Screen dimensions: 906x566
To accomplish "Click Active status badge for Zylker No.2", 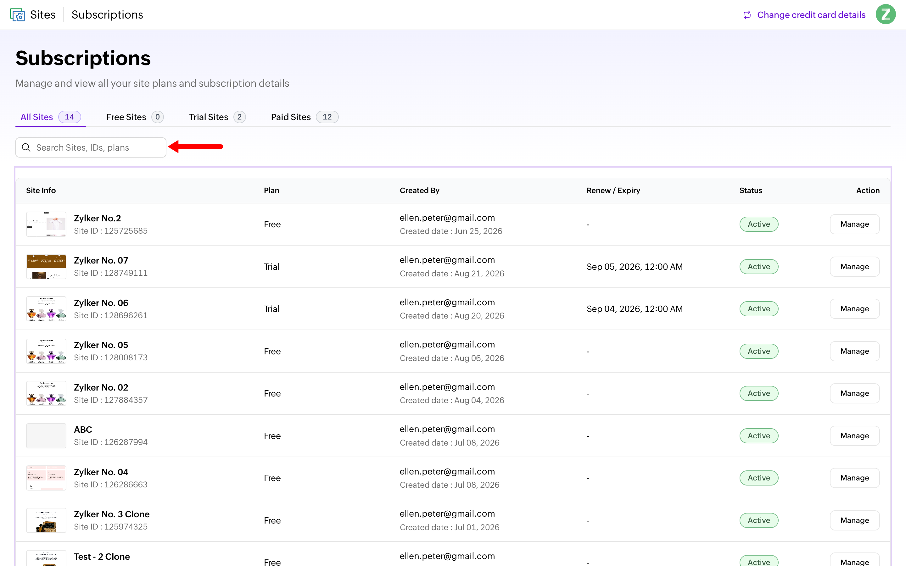I will 759,224.
